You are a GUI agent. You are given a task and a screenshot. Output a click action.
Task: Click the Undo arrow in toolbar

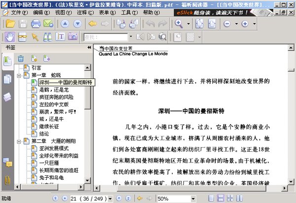pos(150,24)
